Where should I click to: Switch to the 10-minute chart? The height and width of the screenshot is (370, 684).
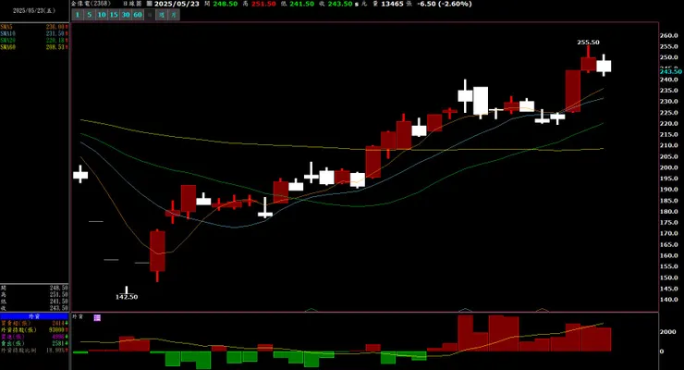point(101,15)
